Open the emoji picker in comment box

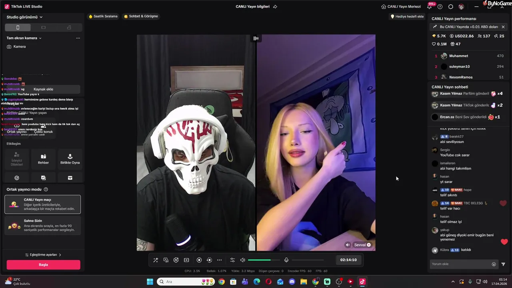click(494, 264)
